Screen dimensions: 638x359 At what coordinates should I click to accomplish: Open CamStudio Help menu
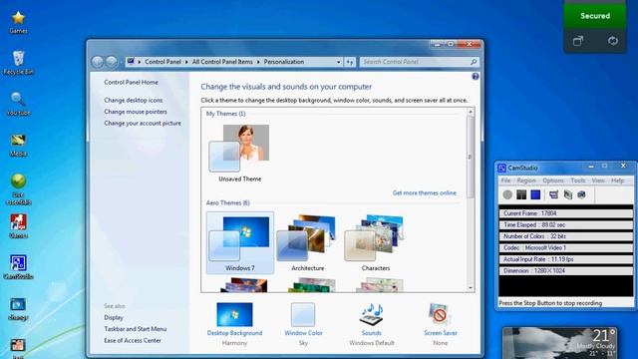tap(617, 180)
